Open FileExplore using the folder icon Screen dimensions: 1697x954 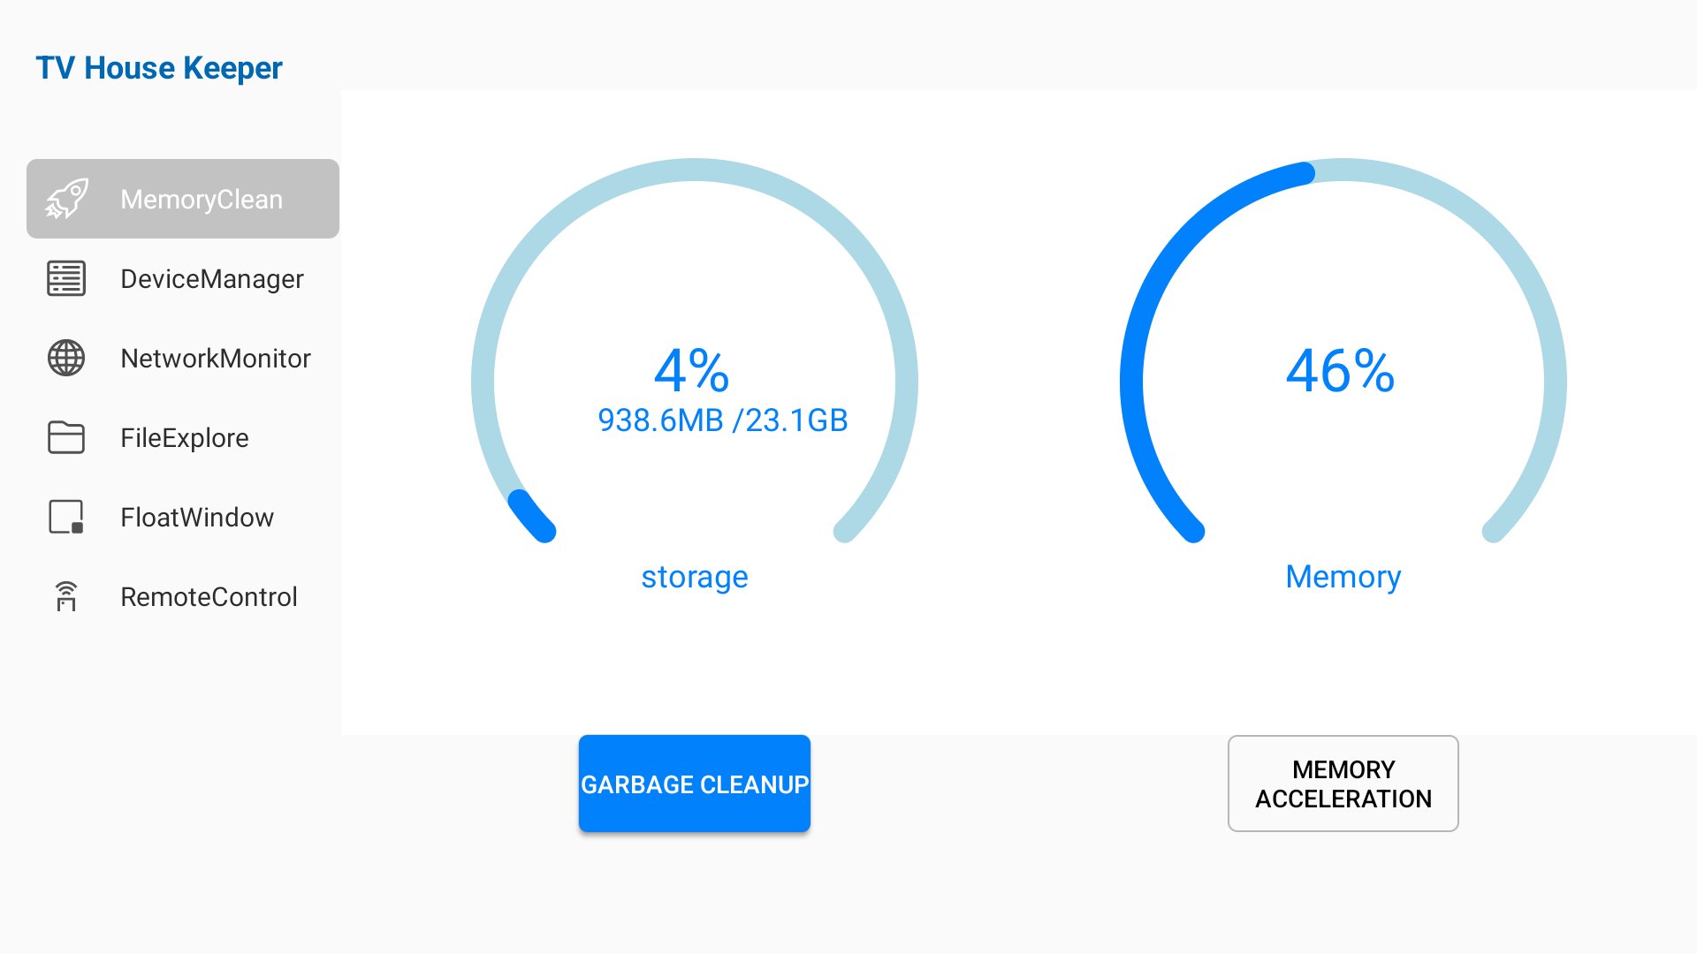tap(65, 437)
